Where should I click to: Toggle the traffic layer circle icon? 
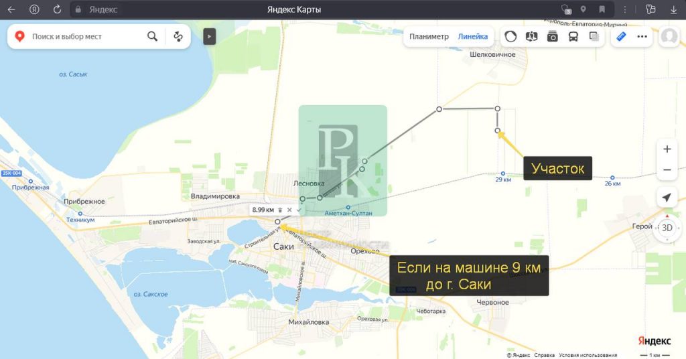[510, 36]
